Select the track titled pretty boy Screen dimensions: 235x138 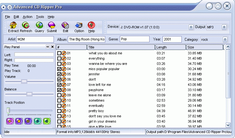click(96, 111)
